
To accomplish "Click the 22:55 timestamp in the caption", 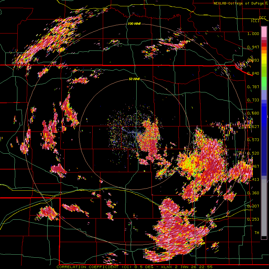I will pos(206,267).
